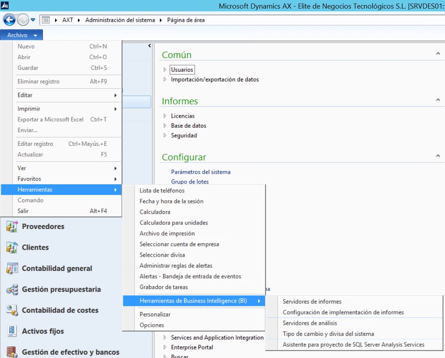Expand the Base de datos node
This screenshot has height=358, width=445.
click(x=165, y=125)
